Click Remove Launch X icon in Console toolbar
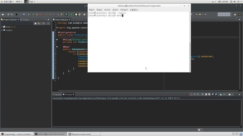Image resolution: width=243 pixels, height=136 pixels. [x=195, y=94]
